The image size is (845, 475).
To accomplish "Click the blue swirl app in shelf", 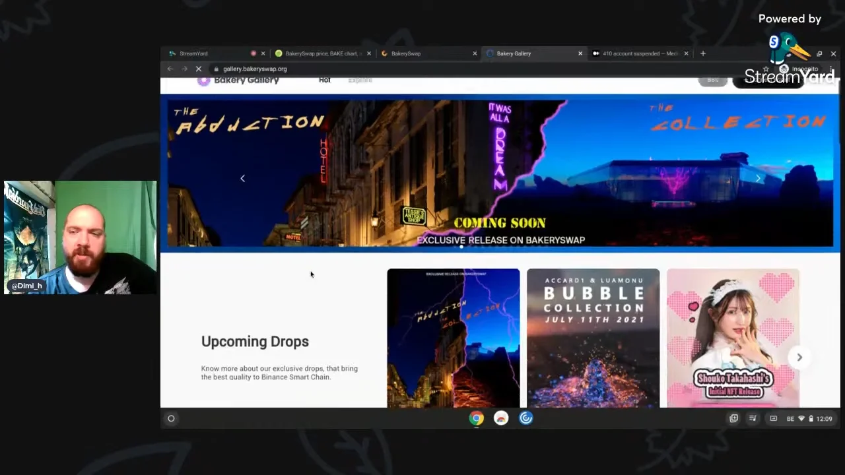I will pyautogui.click(x=525, y=418).
